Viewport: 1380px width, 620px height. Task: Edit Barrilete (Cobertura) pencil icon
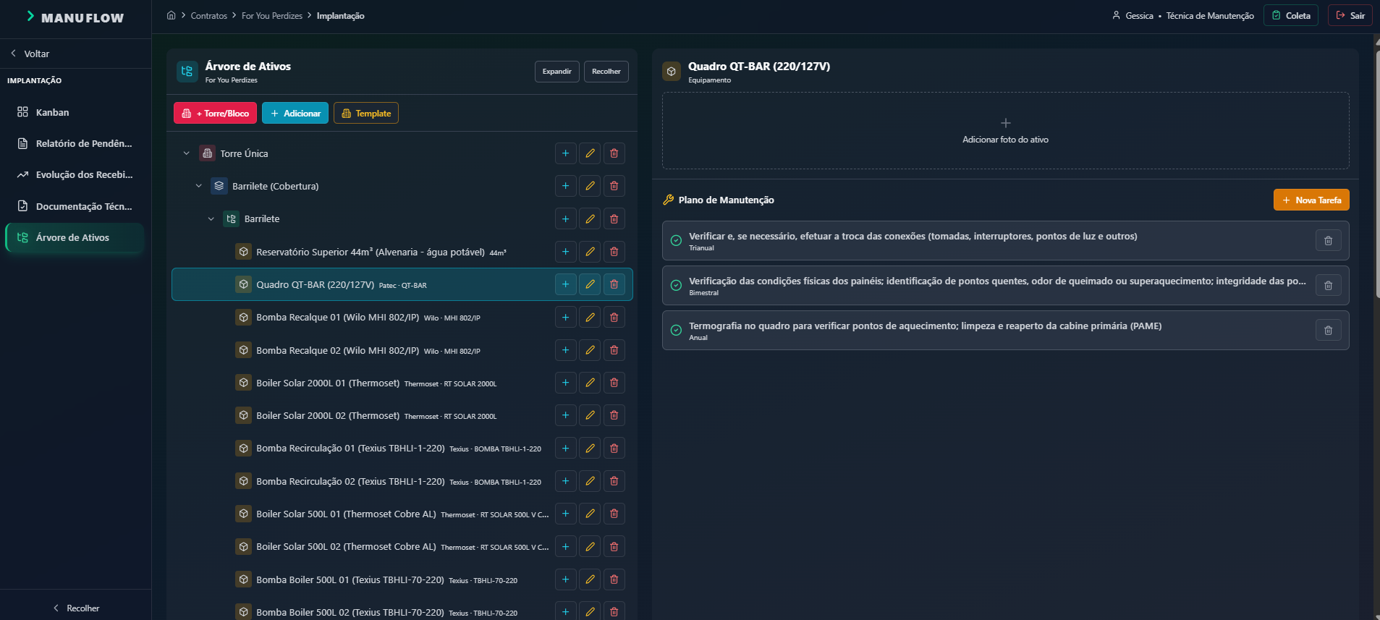590,186
